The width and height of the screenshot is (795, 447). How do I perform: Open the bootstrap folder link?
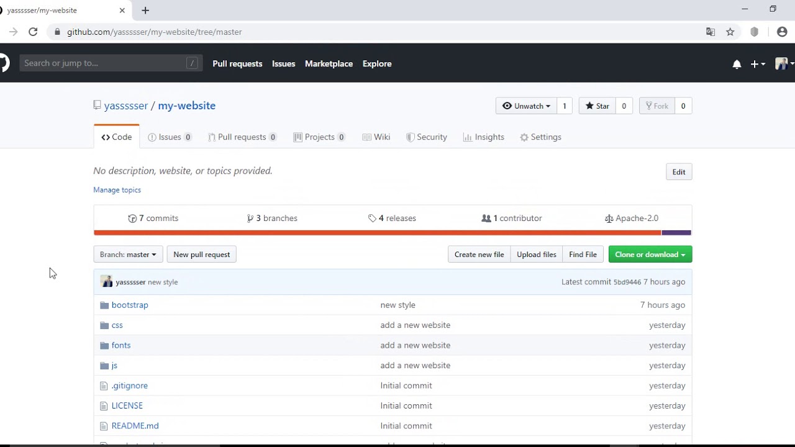130,305
